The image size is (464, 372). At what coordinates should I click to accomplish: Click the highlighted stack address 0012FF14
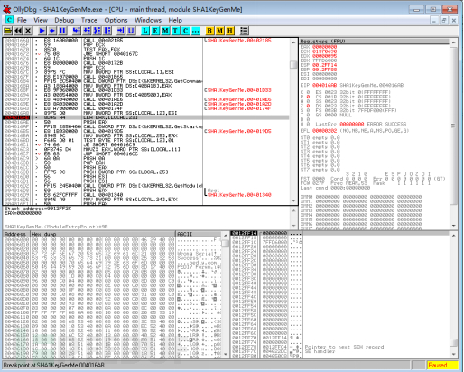[244, 233]
